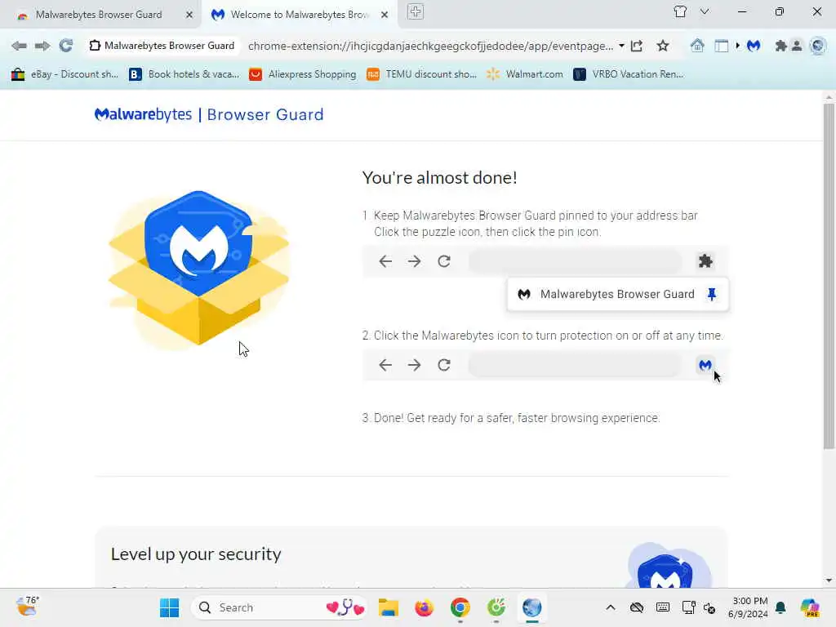Click the blue pin icon beside Malwarebytes Browser Guard

point(712,294)
